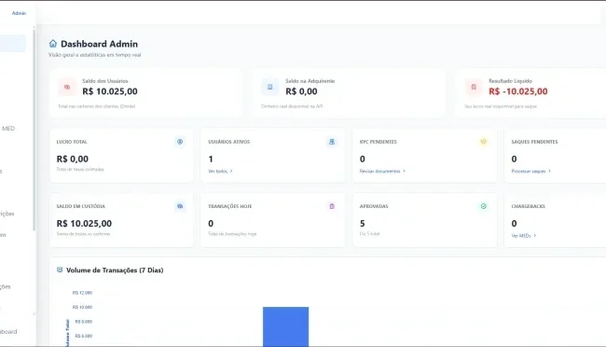The height and width of the screenshot is (347, 606).
Task: Click the purple Transações Hoje icon
Action: [x=332, y=206]
